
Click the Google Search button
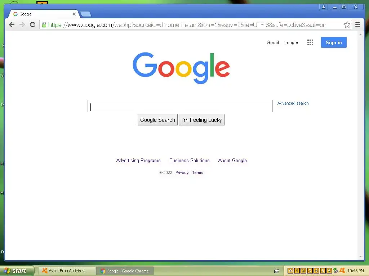pos(157,120)
